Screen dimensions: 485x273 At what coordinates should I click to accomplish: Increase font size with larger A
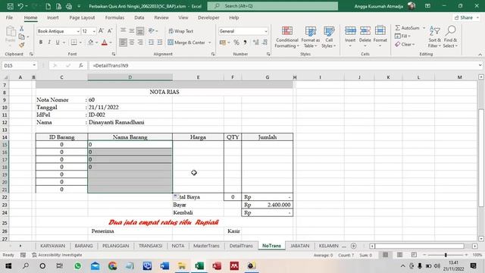click(101, 31)
